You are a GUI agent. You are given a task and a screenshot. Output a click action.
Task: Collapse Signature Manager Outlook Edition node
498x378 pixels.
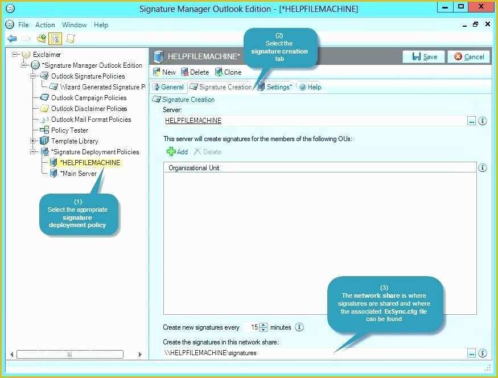click(24, 65)
